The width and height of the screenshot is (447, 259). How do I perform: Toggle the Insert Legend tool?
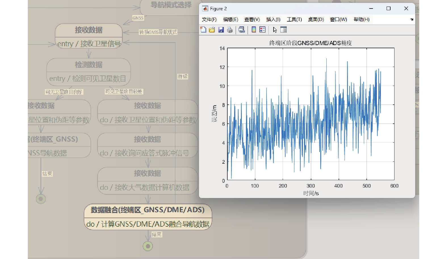coord(263,30)
